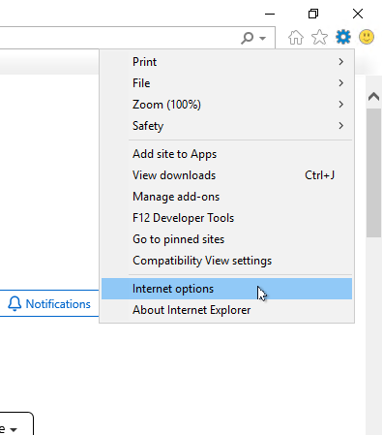Close the Internet Explorer window

pos(358,14)
